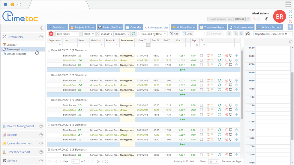Click the red power logout icon
This screenshot has height=165, width=294.
coord(290,22)
